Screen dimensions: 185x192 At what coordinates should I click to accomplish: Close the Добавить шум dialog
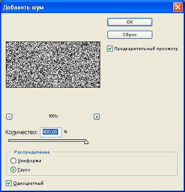178,7
